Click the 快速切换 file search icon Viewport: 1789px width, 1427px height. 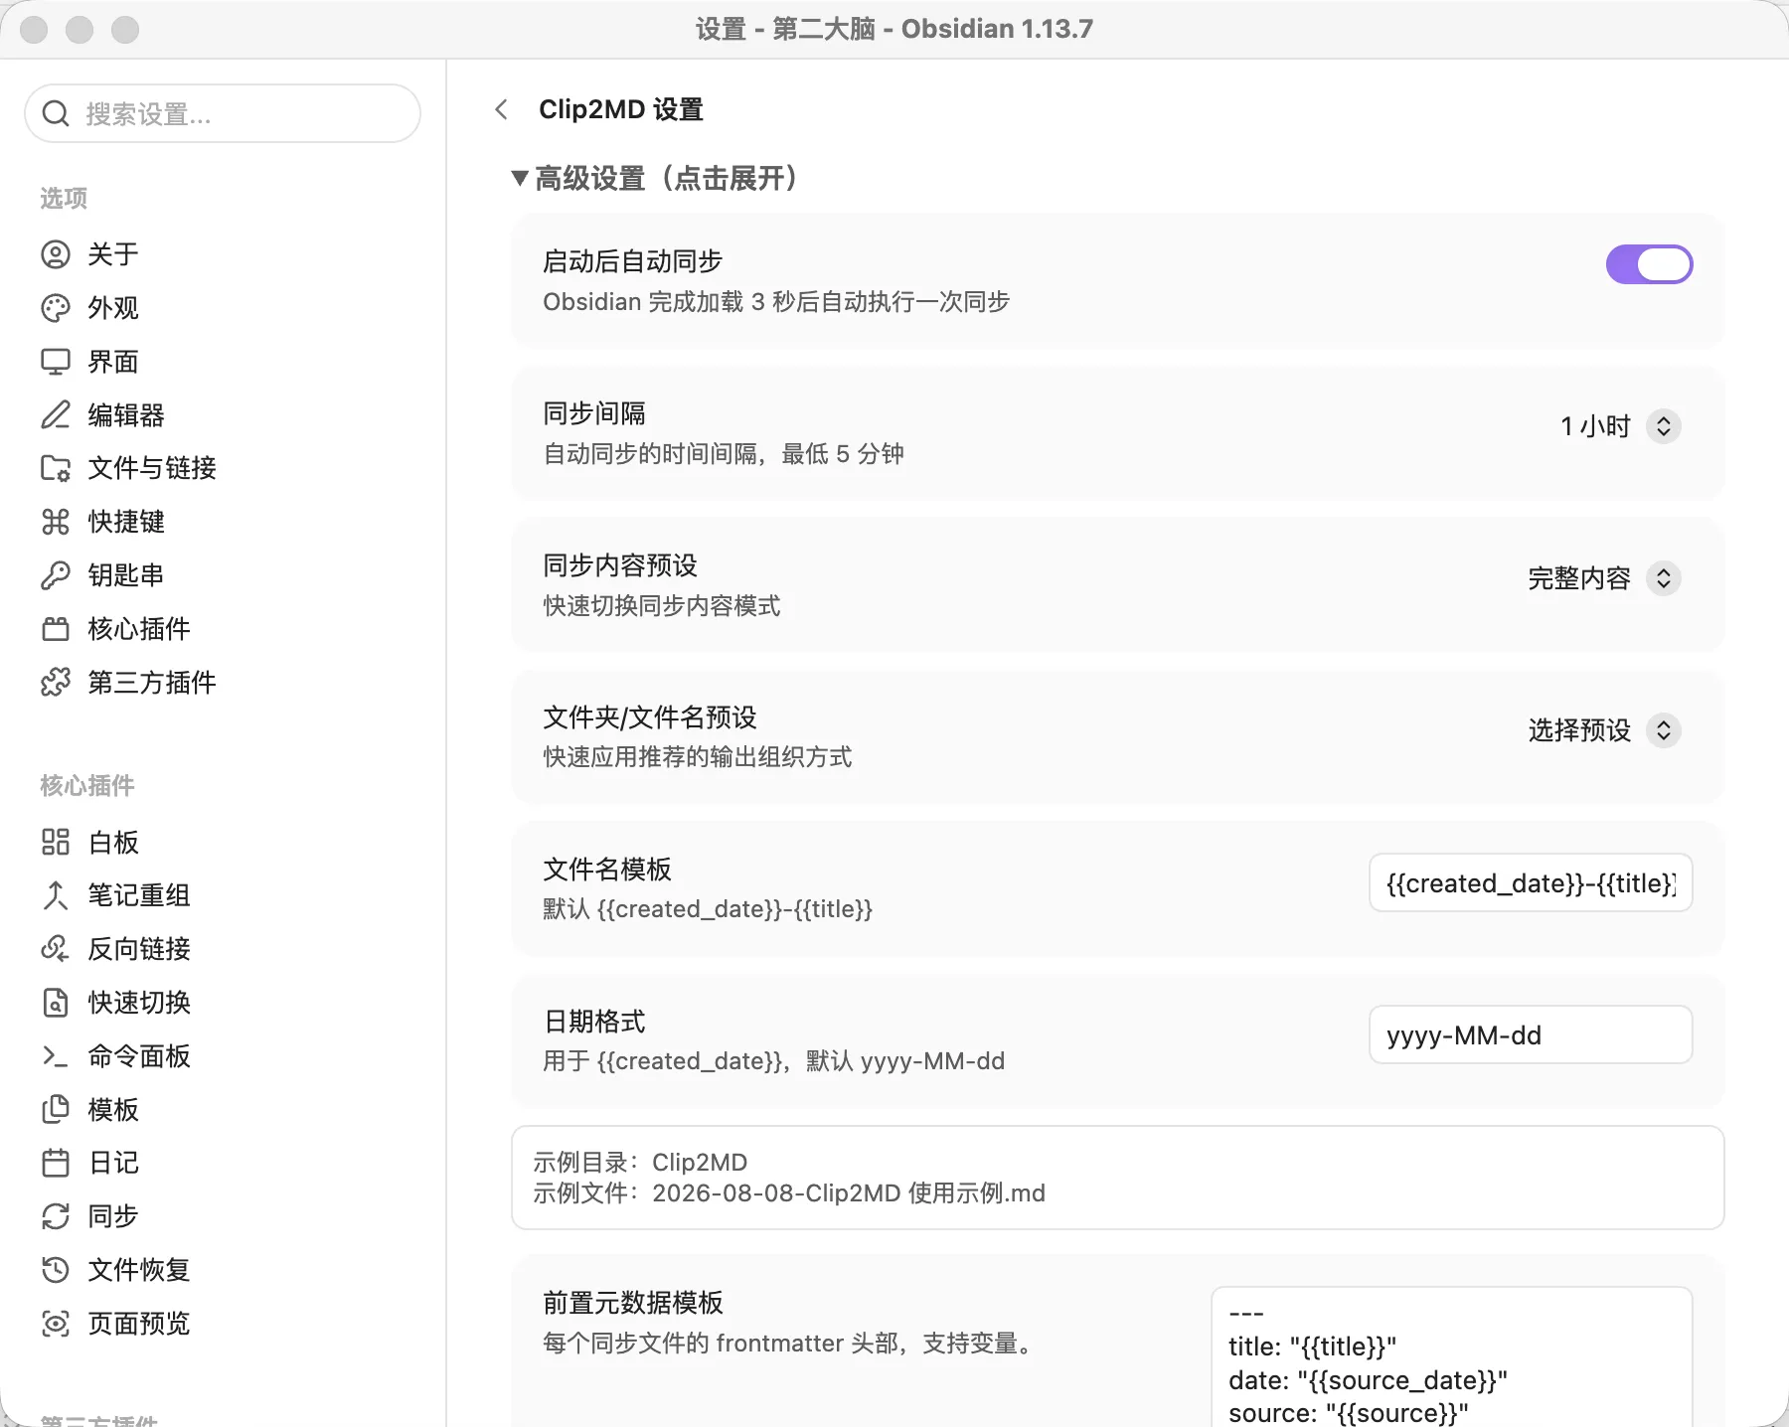coord(56,1003)
